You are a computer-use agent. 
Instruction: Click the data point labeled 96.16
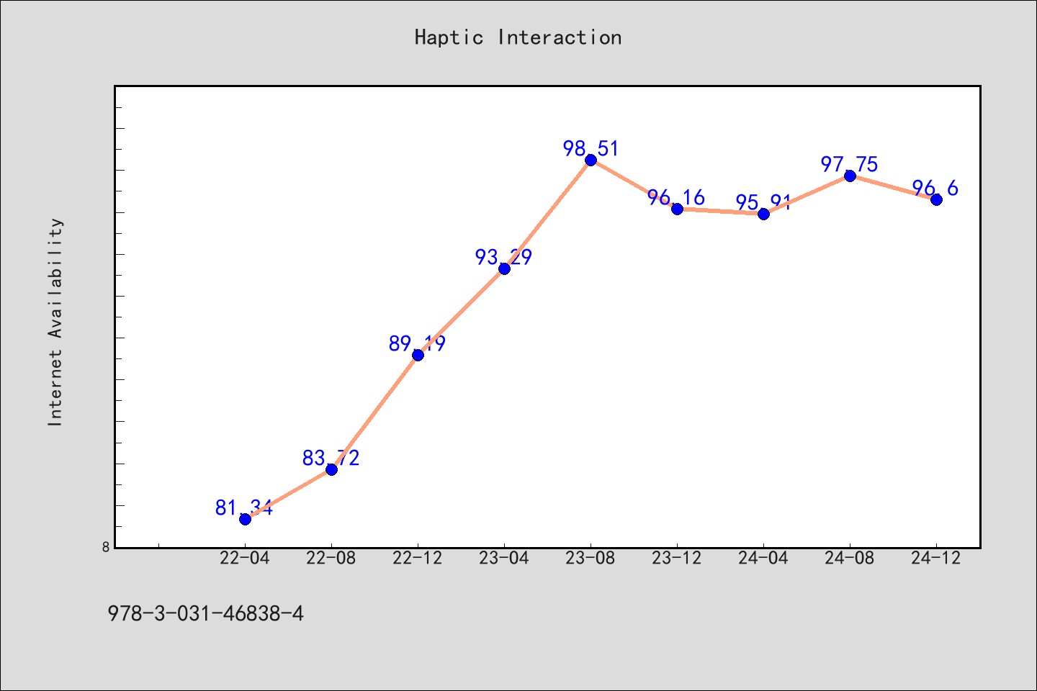coord(677,209)
